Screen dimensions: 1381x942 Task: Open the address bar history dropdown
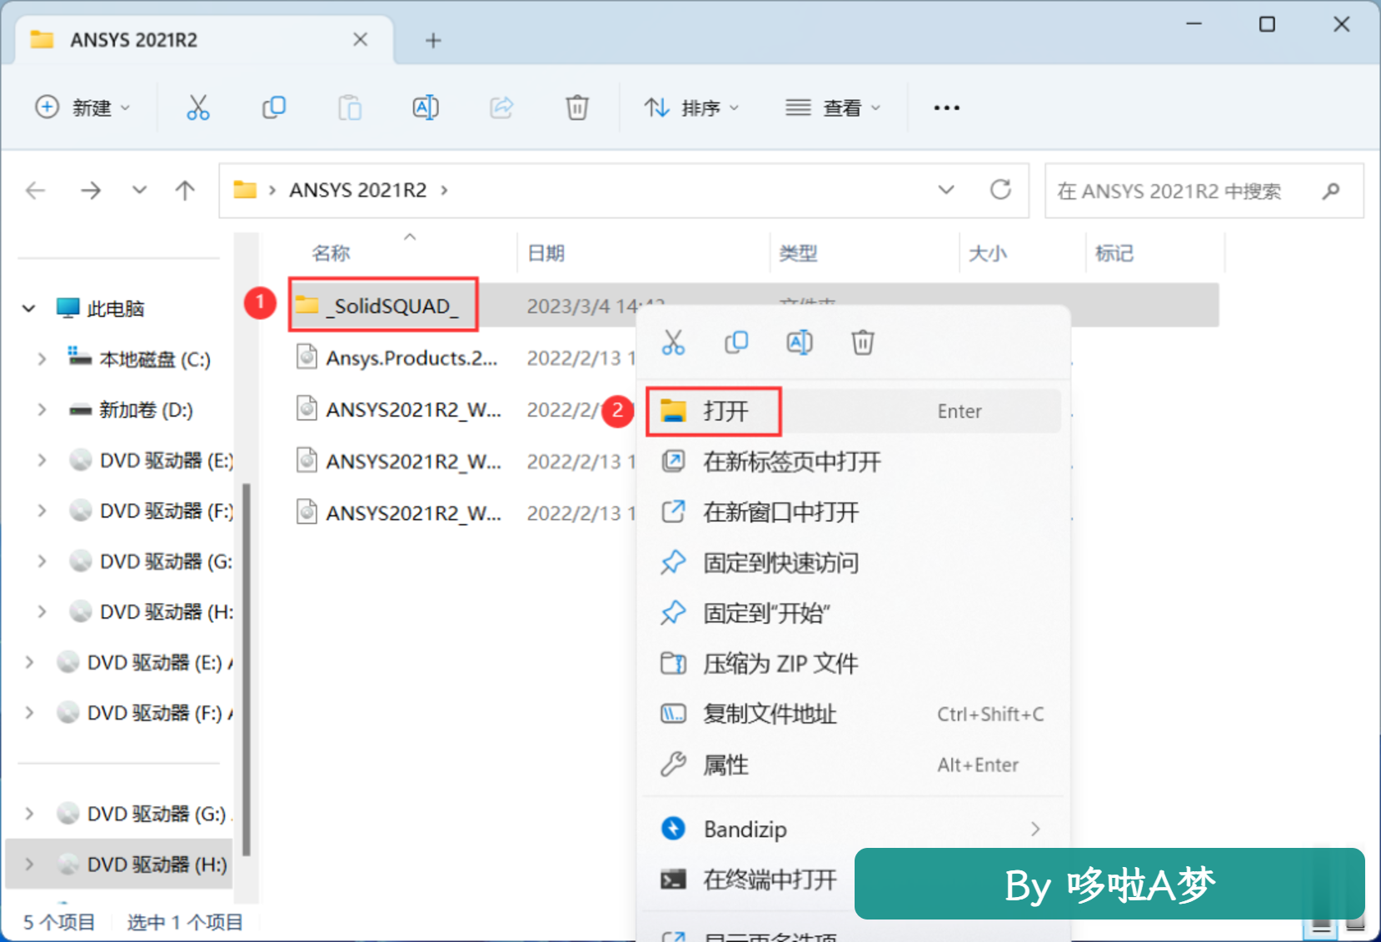point(946,190)
